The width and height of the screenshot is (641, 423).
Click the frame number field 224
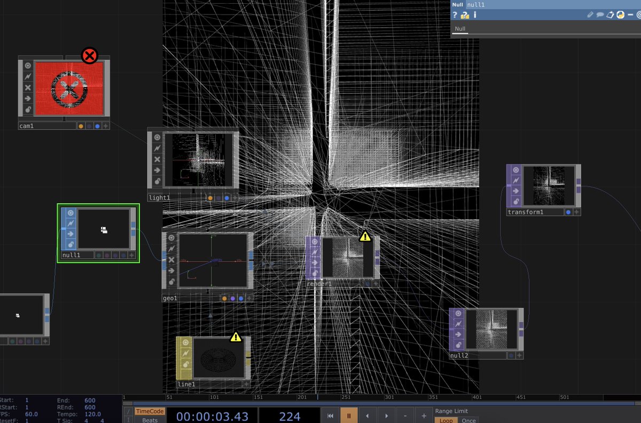(290, 416)
